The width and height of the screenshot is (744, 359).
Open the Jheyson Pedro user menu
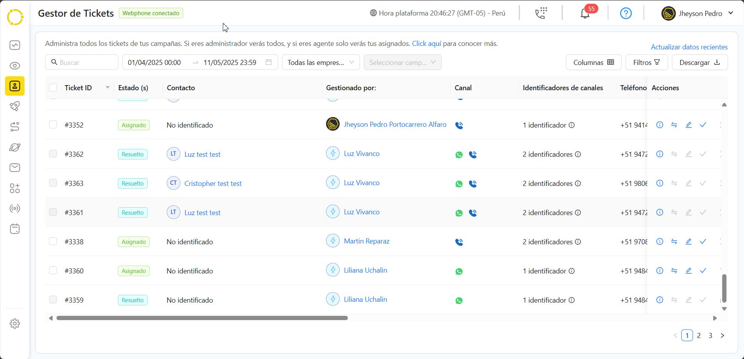click(697, 14)
